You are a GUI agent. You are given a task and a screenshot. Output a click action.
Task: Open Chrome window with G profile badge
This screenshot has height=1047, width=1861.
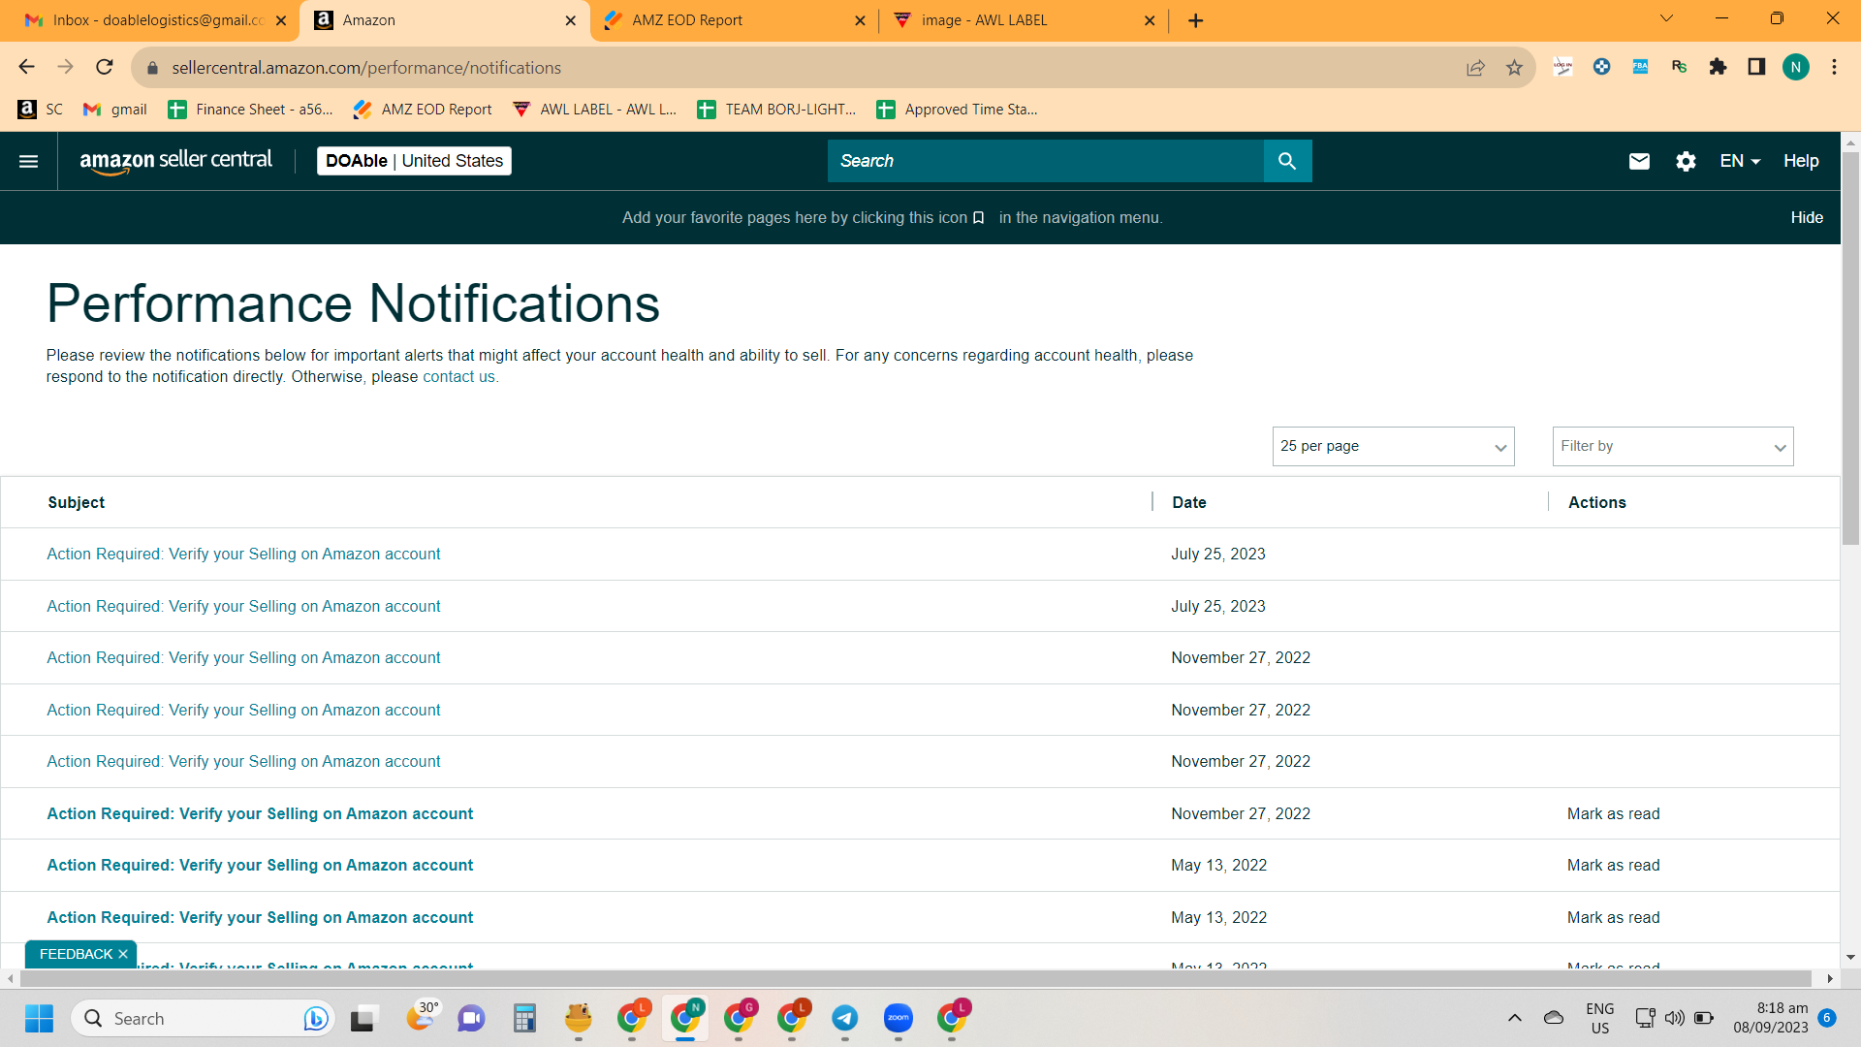pyautogui.click(x=739, y=1018)
